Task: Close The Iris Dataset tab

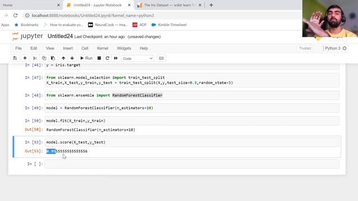Action: click(x=200, y=5)
